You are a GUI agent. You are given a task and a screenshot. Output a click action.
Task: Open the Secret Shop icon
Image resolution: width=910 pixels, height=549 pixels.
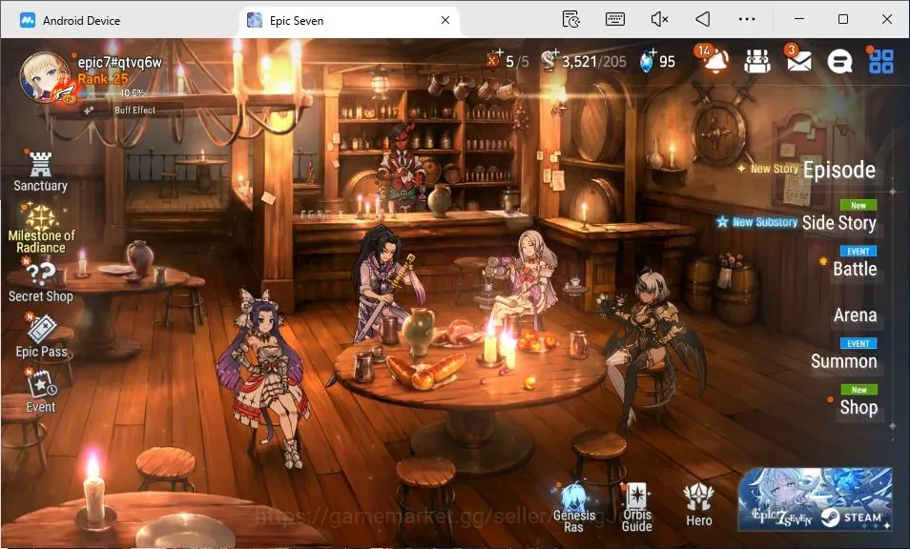click(x=41, y=282)
